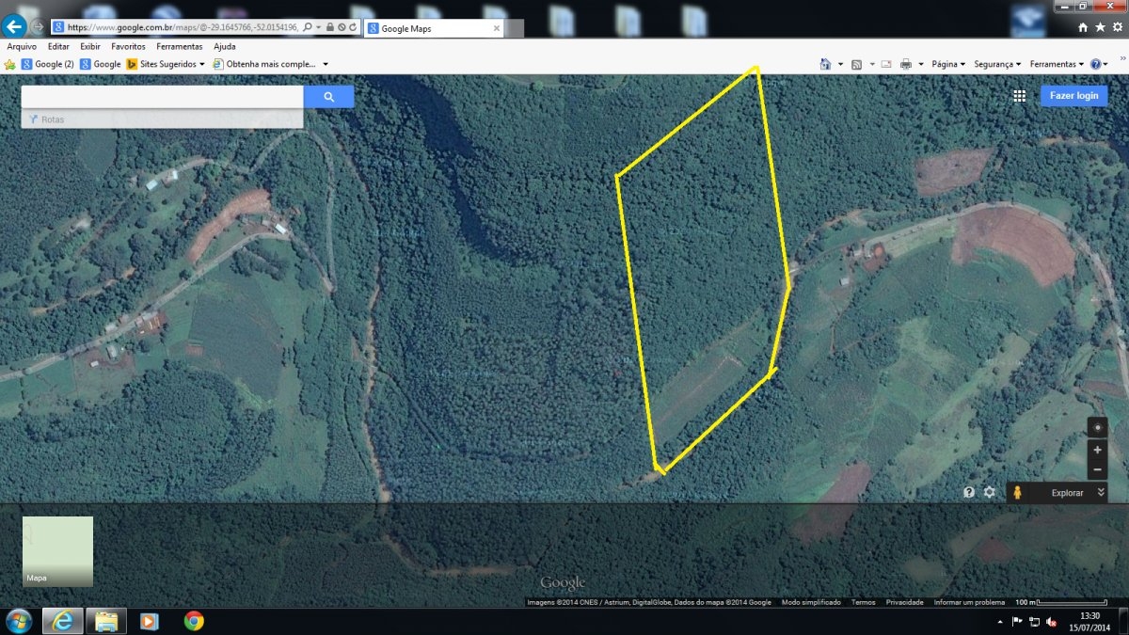Open the Segurança dropdown menu
This screenshot has height=635, width=1129.
(997, 64)
